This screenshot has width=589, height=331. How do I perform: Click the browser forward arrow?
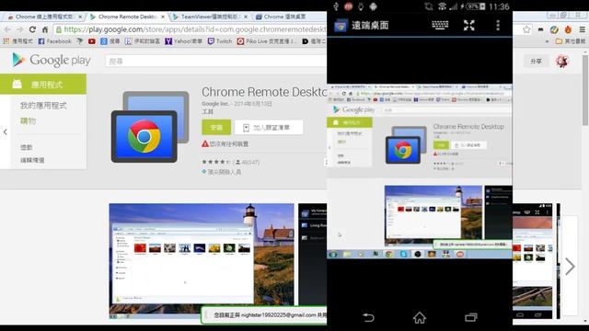[x=20, y=29]
